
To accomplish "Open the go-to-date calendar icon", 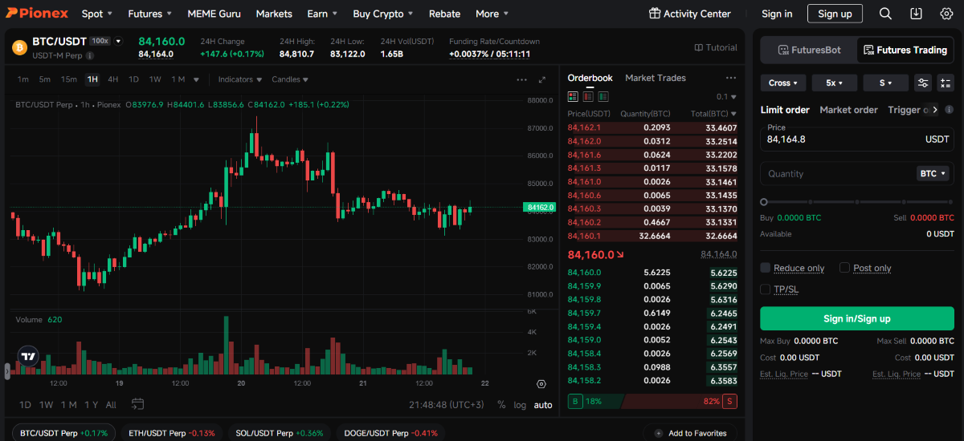I will 137,404.
